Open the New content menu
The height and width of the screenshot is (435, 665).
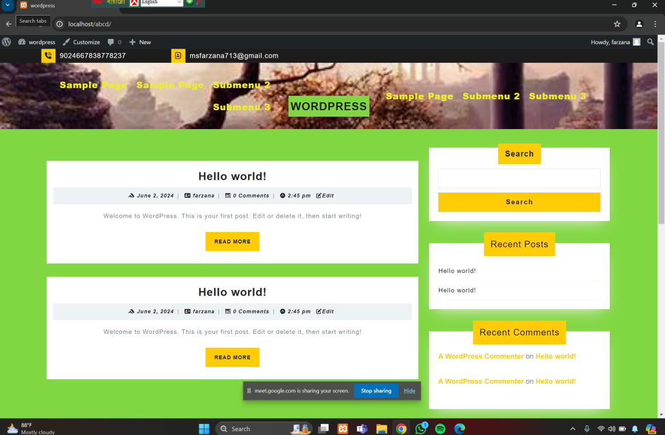(x=140, y=42)
